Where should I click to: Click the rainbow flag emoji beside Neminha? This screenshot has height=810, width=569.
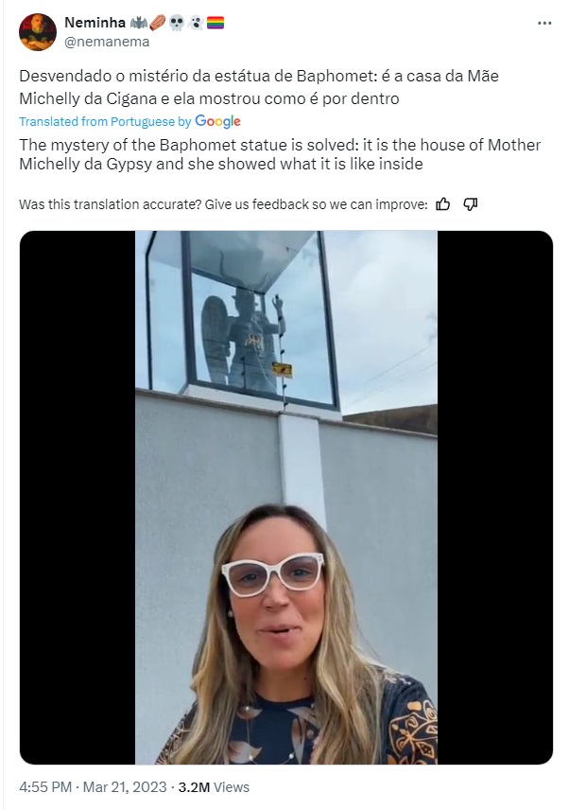[x=216, y=23]
